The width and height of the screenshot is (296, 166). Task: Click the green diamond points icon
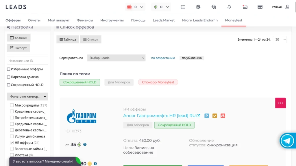[156, 7]
